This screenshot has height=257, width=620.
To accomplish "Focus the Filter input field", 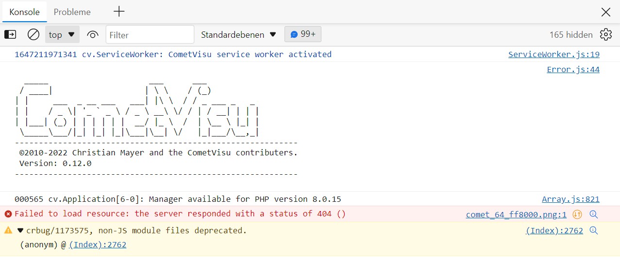I will 150,35.
